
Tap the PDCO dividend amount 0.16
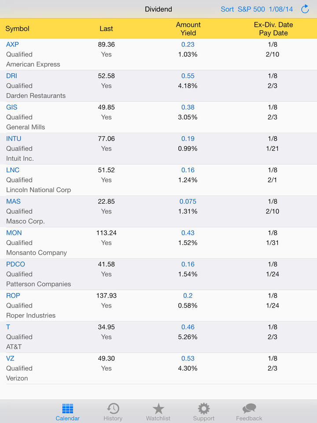[188, 264]
